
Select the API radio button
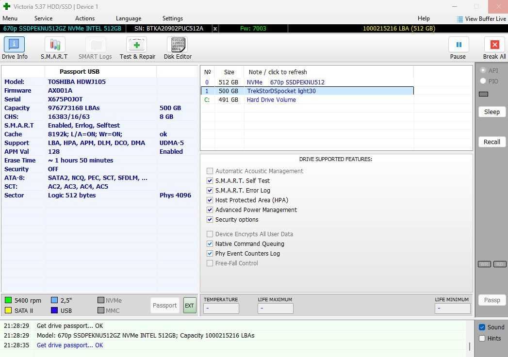point(483,70)
